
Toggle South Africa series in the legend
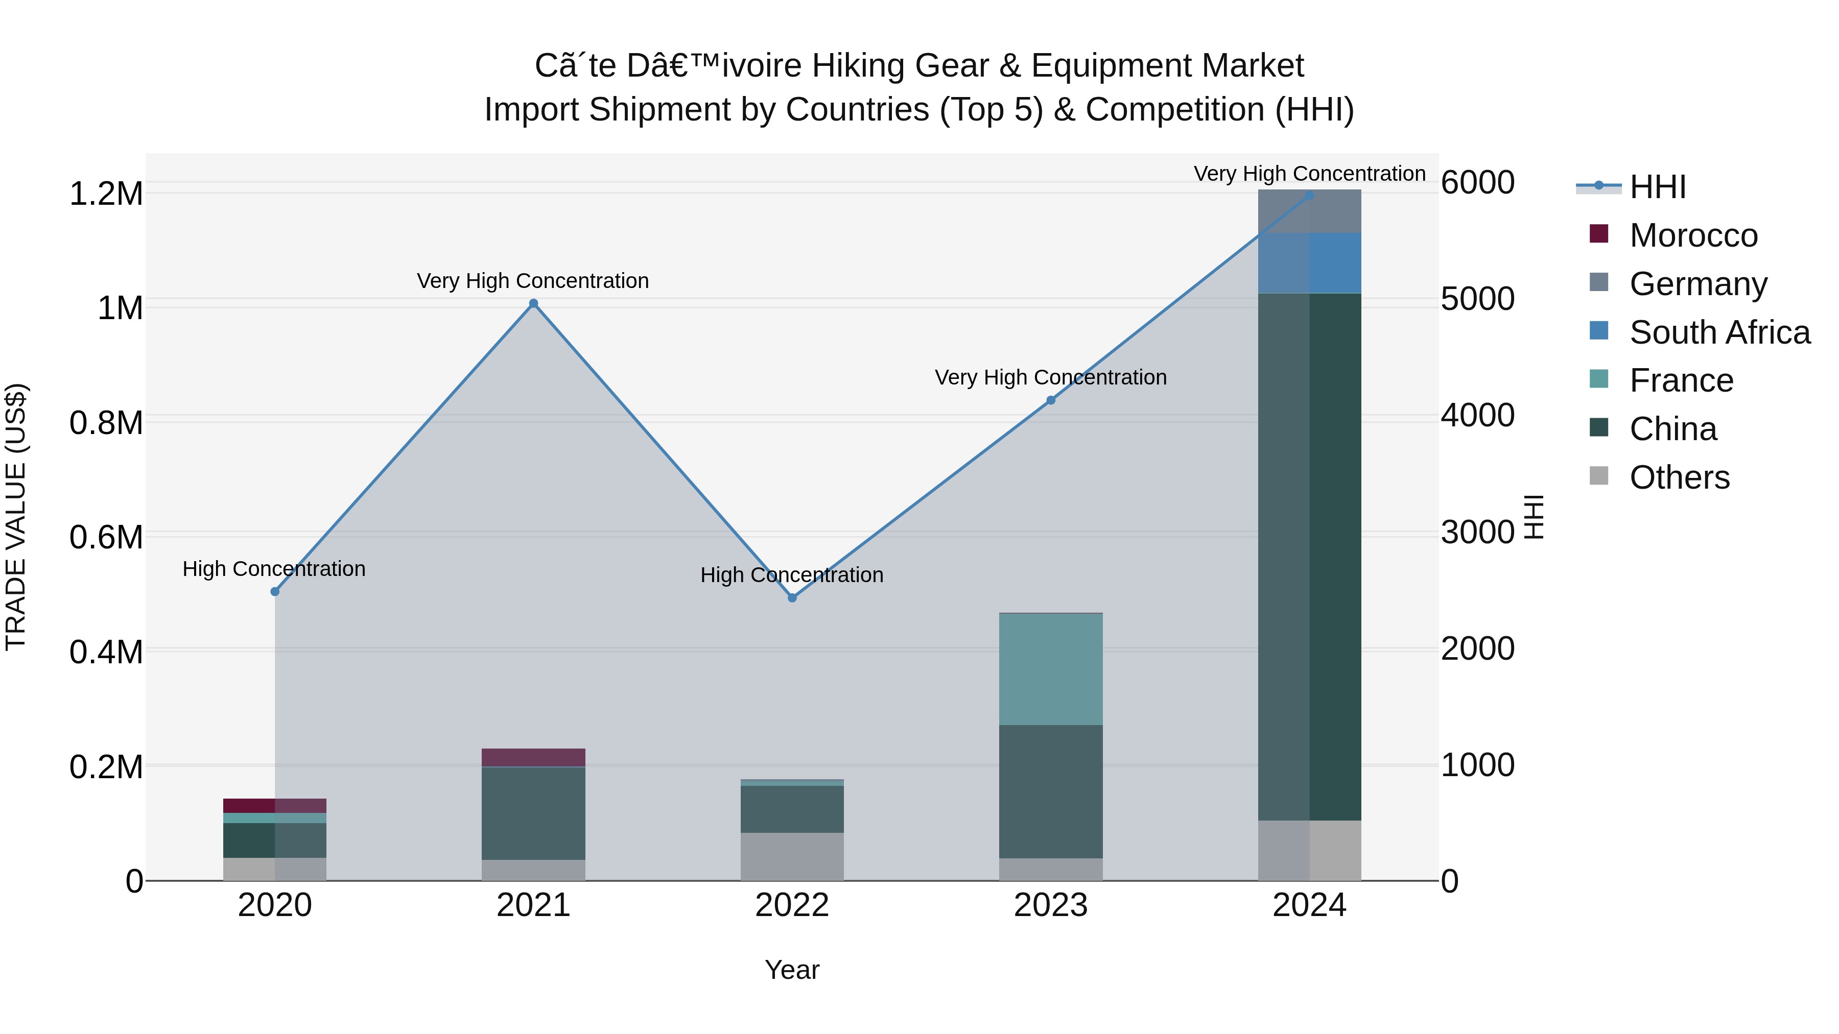pyautogui.click(x=1700, y=332)
